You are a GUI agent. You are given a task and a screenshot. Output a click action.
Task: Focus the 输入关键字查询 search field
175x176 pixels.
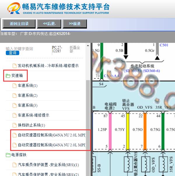(x=19, y=49)
